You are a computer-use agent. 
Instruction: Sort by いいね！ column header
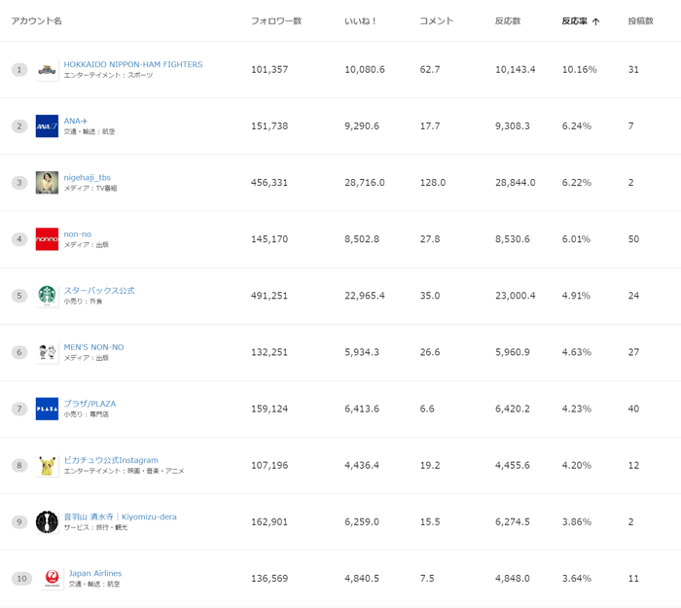[x=361, y=20]
